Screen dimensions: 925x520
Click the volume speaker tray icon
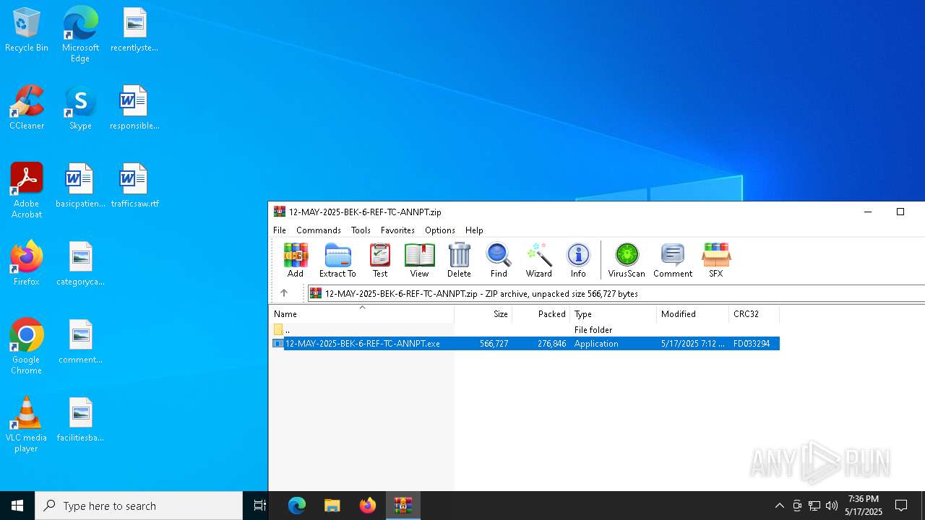point(832,506)
